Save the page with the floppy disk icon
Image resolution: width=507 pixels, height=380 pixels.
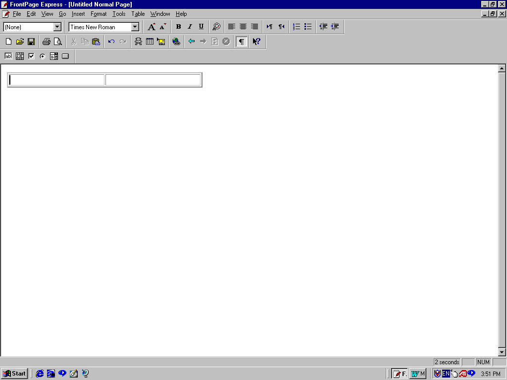coord(31,42)
